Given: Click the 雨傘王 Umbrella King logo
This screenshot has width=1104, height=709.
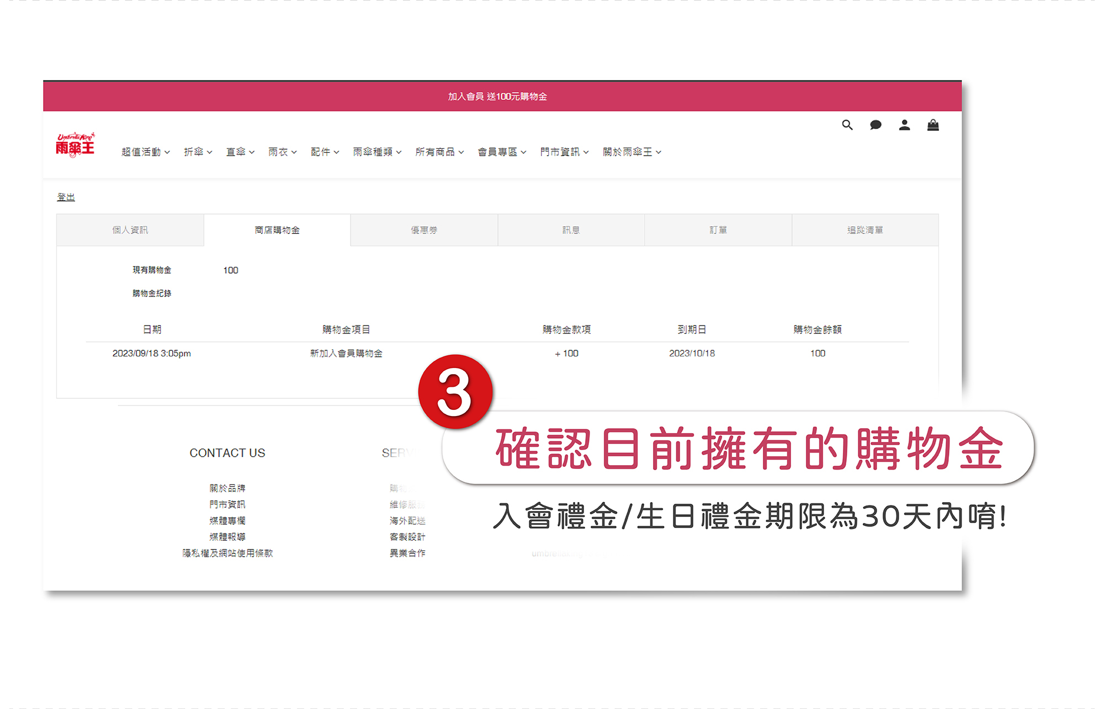Looking at the screenshot, I should [x=75, y=145].
